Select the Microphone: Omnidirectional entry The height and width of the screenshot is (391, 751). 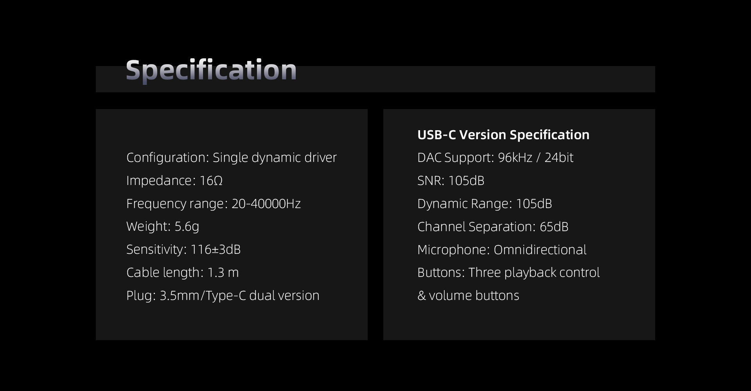502,250
